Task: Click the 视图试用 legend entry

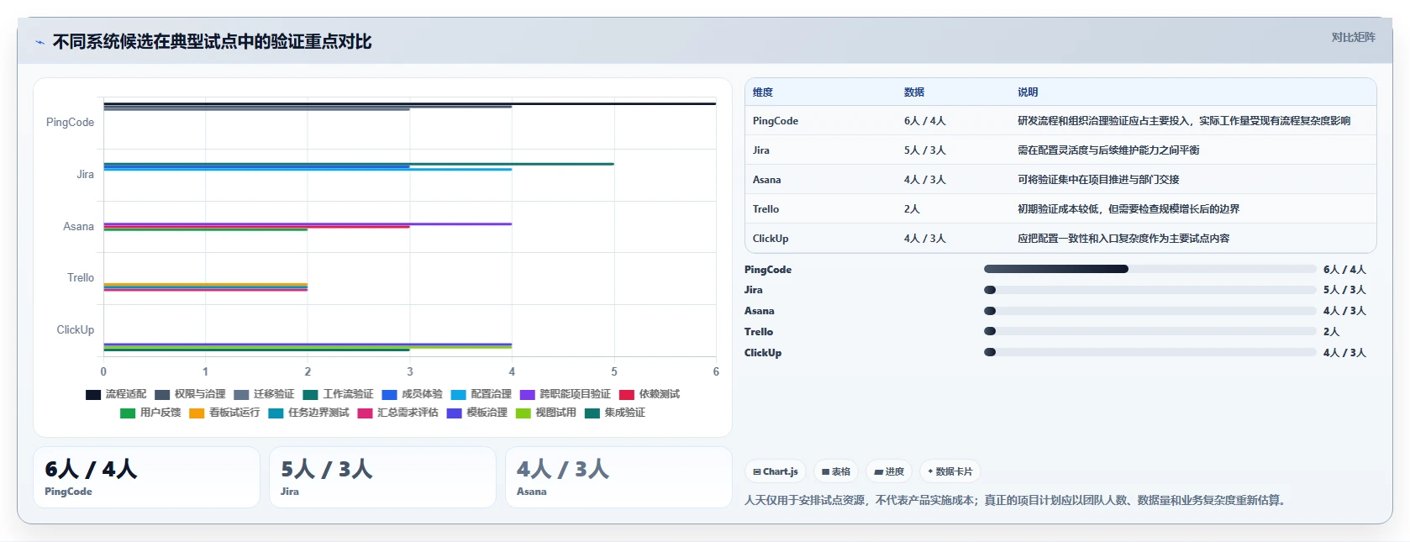Action: pos(545,413)
